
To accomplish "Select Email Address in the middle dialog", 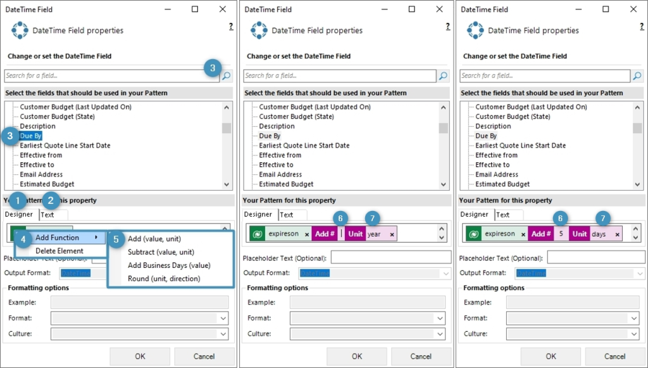I will 280,174.
